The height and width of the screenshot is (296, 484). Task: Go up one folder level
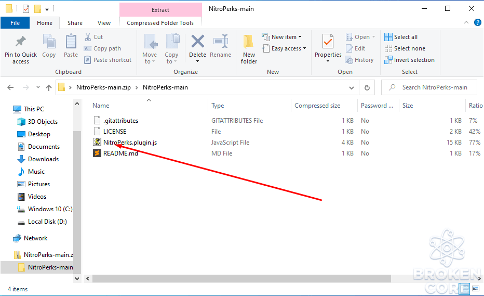click(x=48, y=87)
